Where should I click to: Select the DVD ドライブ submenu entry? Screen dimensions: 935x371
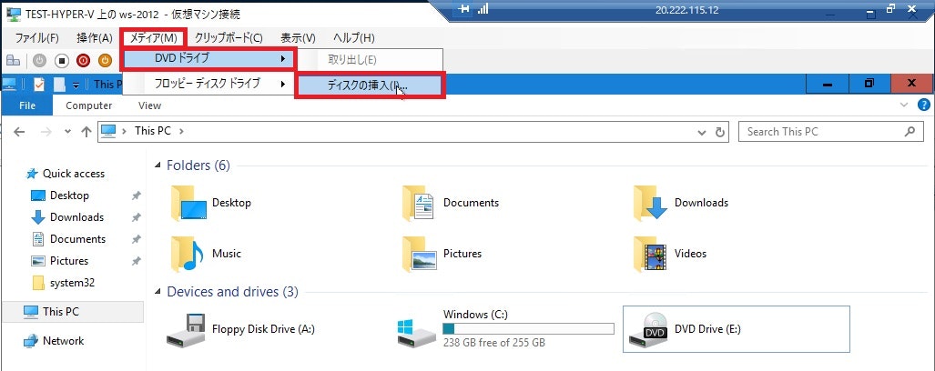tap(208, 59)
